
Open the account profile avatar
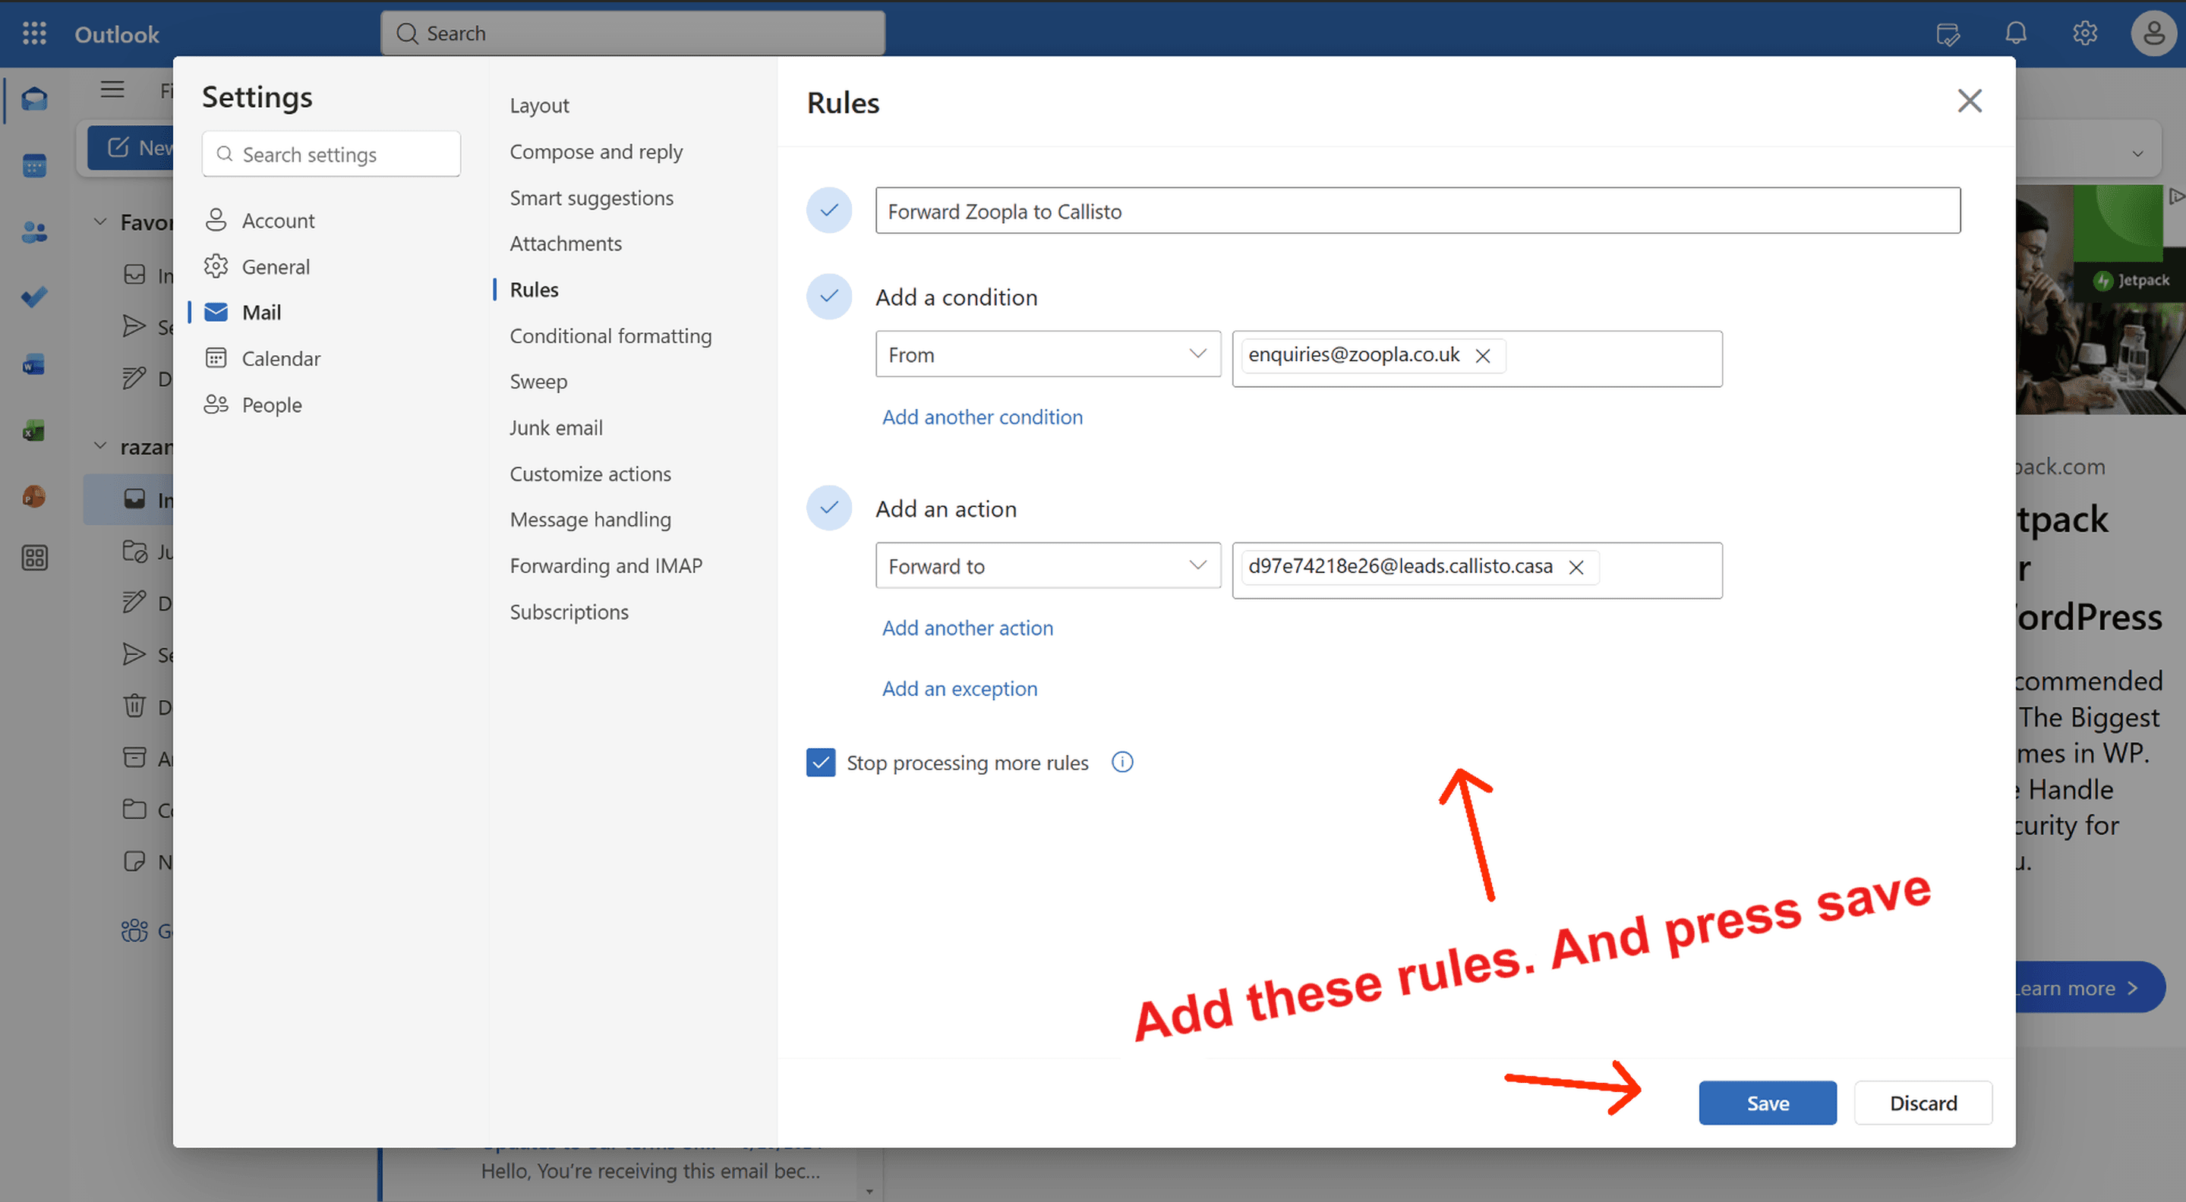[x=2154, y=33]
